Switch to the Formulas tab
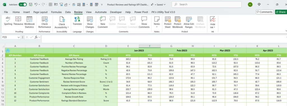This screenshot has width=287, height=106. pyautogui.click(x=56, y=12)
